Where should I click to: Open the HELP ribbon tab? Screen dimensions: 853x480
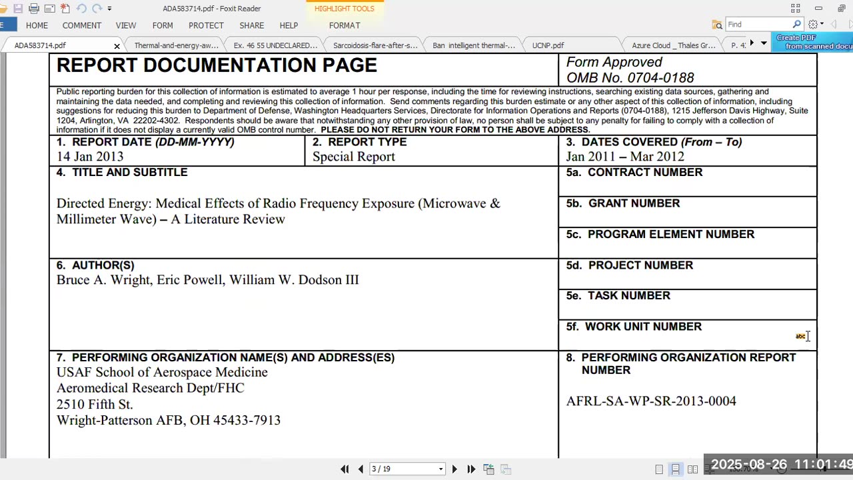(289, 25)
